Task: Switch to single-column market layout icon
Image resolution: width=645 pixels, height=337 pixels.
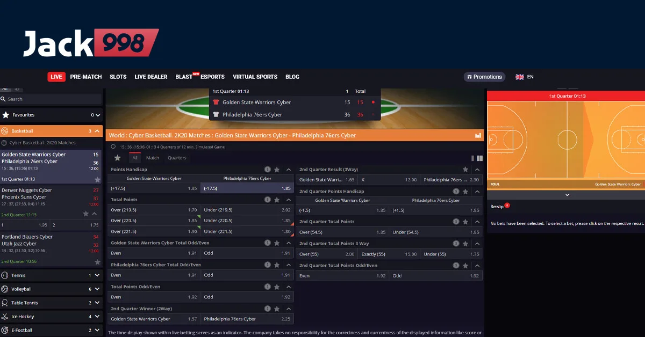Action: [472, 158]
